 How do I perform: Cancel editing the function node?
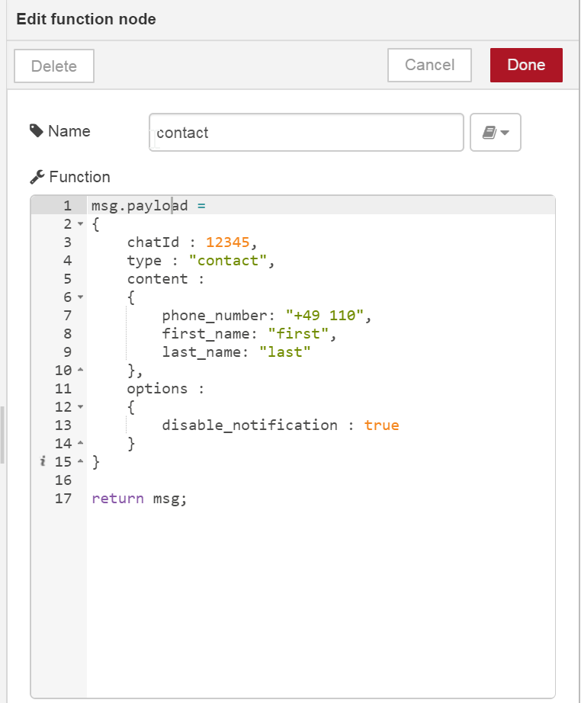point(429,65)
